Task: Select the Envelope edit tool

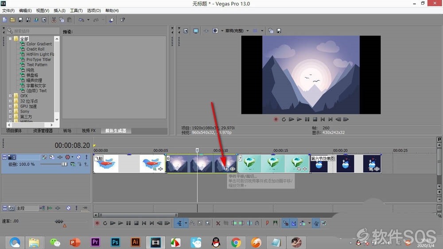Action: (192, 223)
